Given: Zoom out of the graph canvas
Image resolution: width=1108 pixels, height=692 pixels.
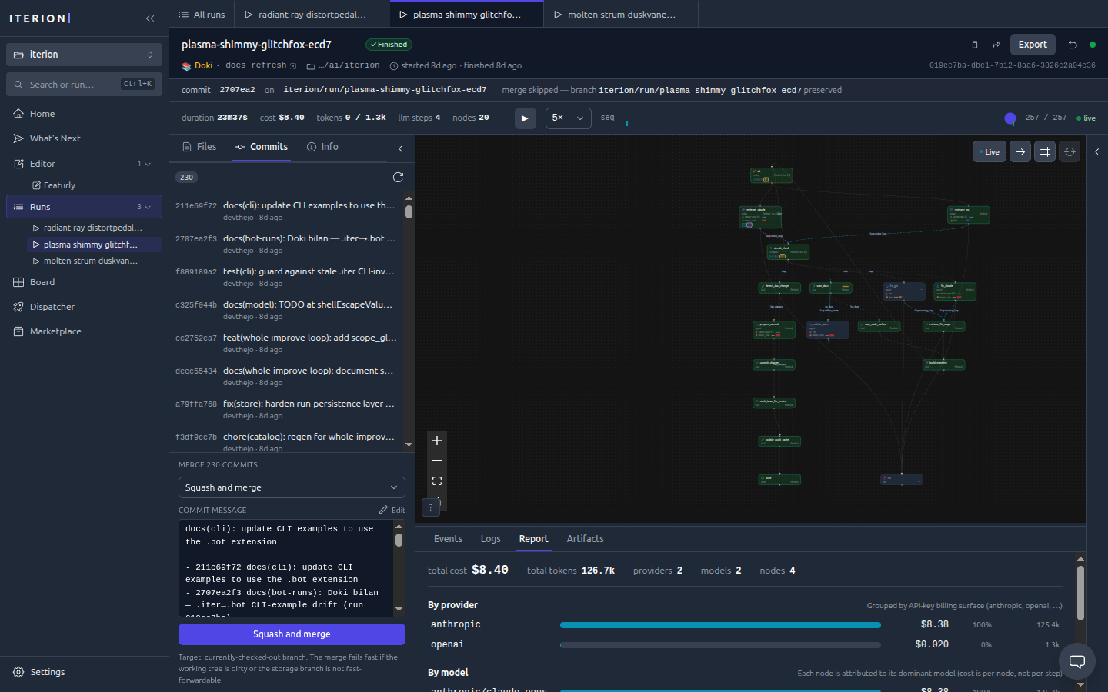Looking at the screenshot, I should click(x=437, y=461).
